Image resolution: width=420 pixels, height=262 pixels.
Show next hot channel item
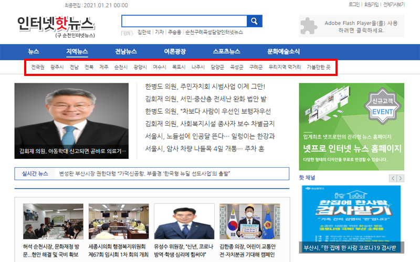[401, 178]
